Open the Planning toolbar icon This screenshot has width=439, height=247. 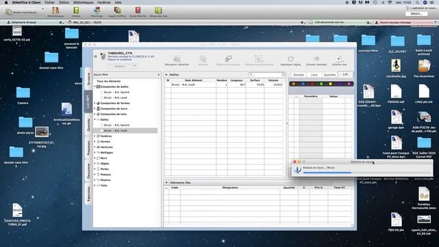[x=97, y=11]
